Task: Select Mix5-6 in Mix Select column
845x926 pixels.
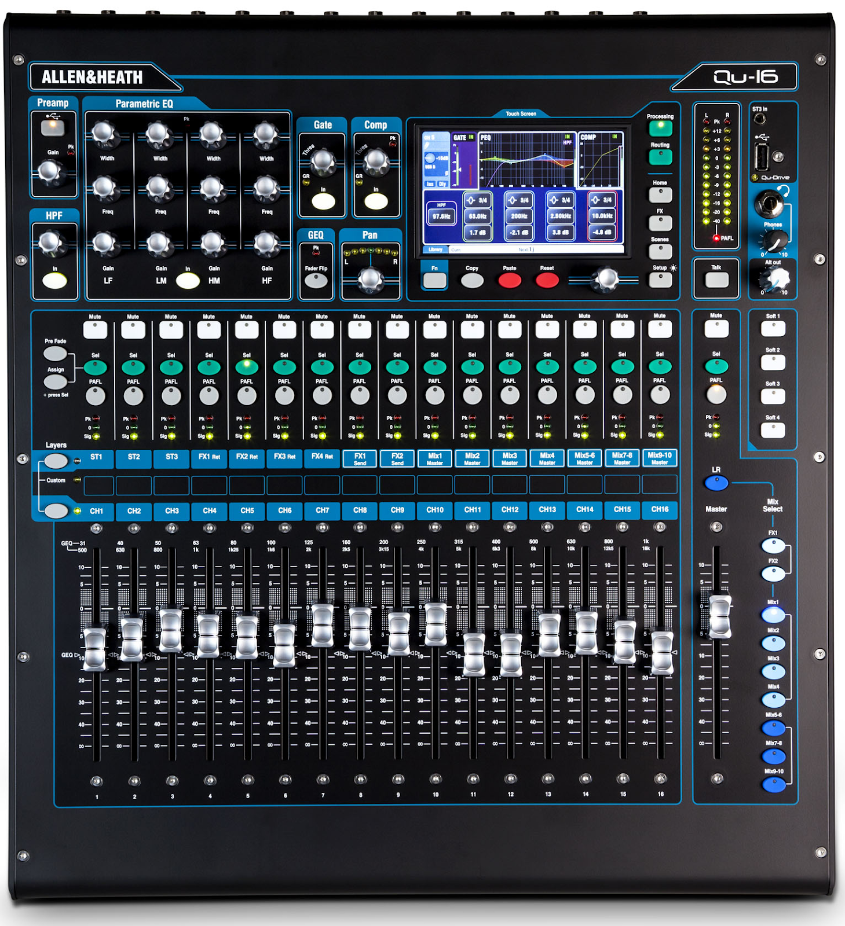Action: (x=773, y=728)
